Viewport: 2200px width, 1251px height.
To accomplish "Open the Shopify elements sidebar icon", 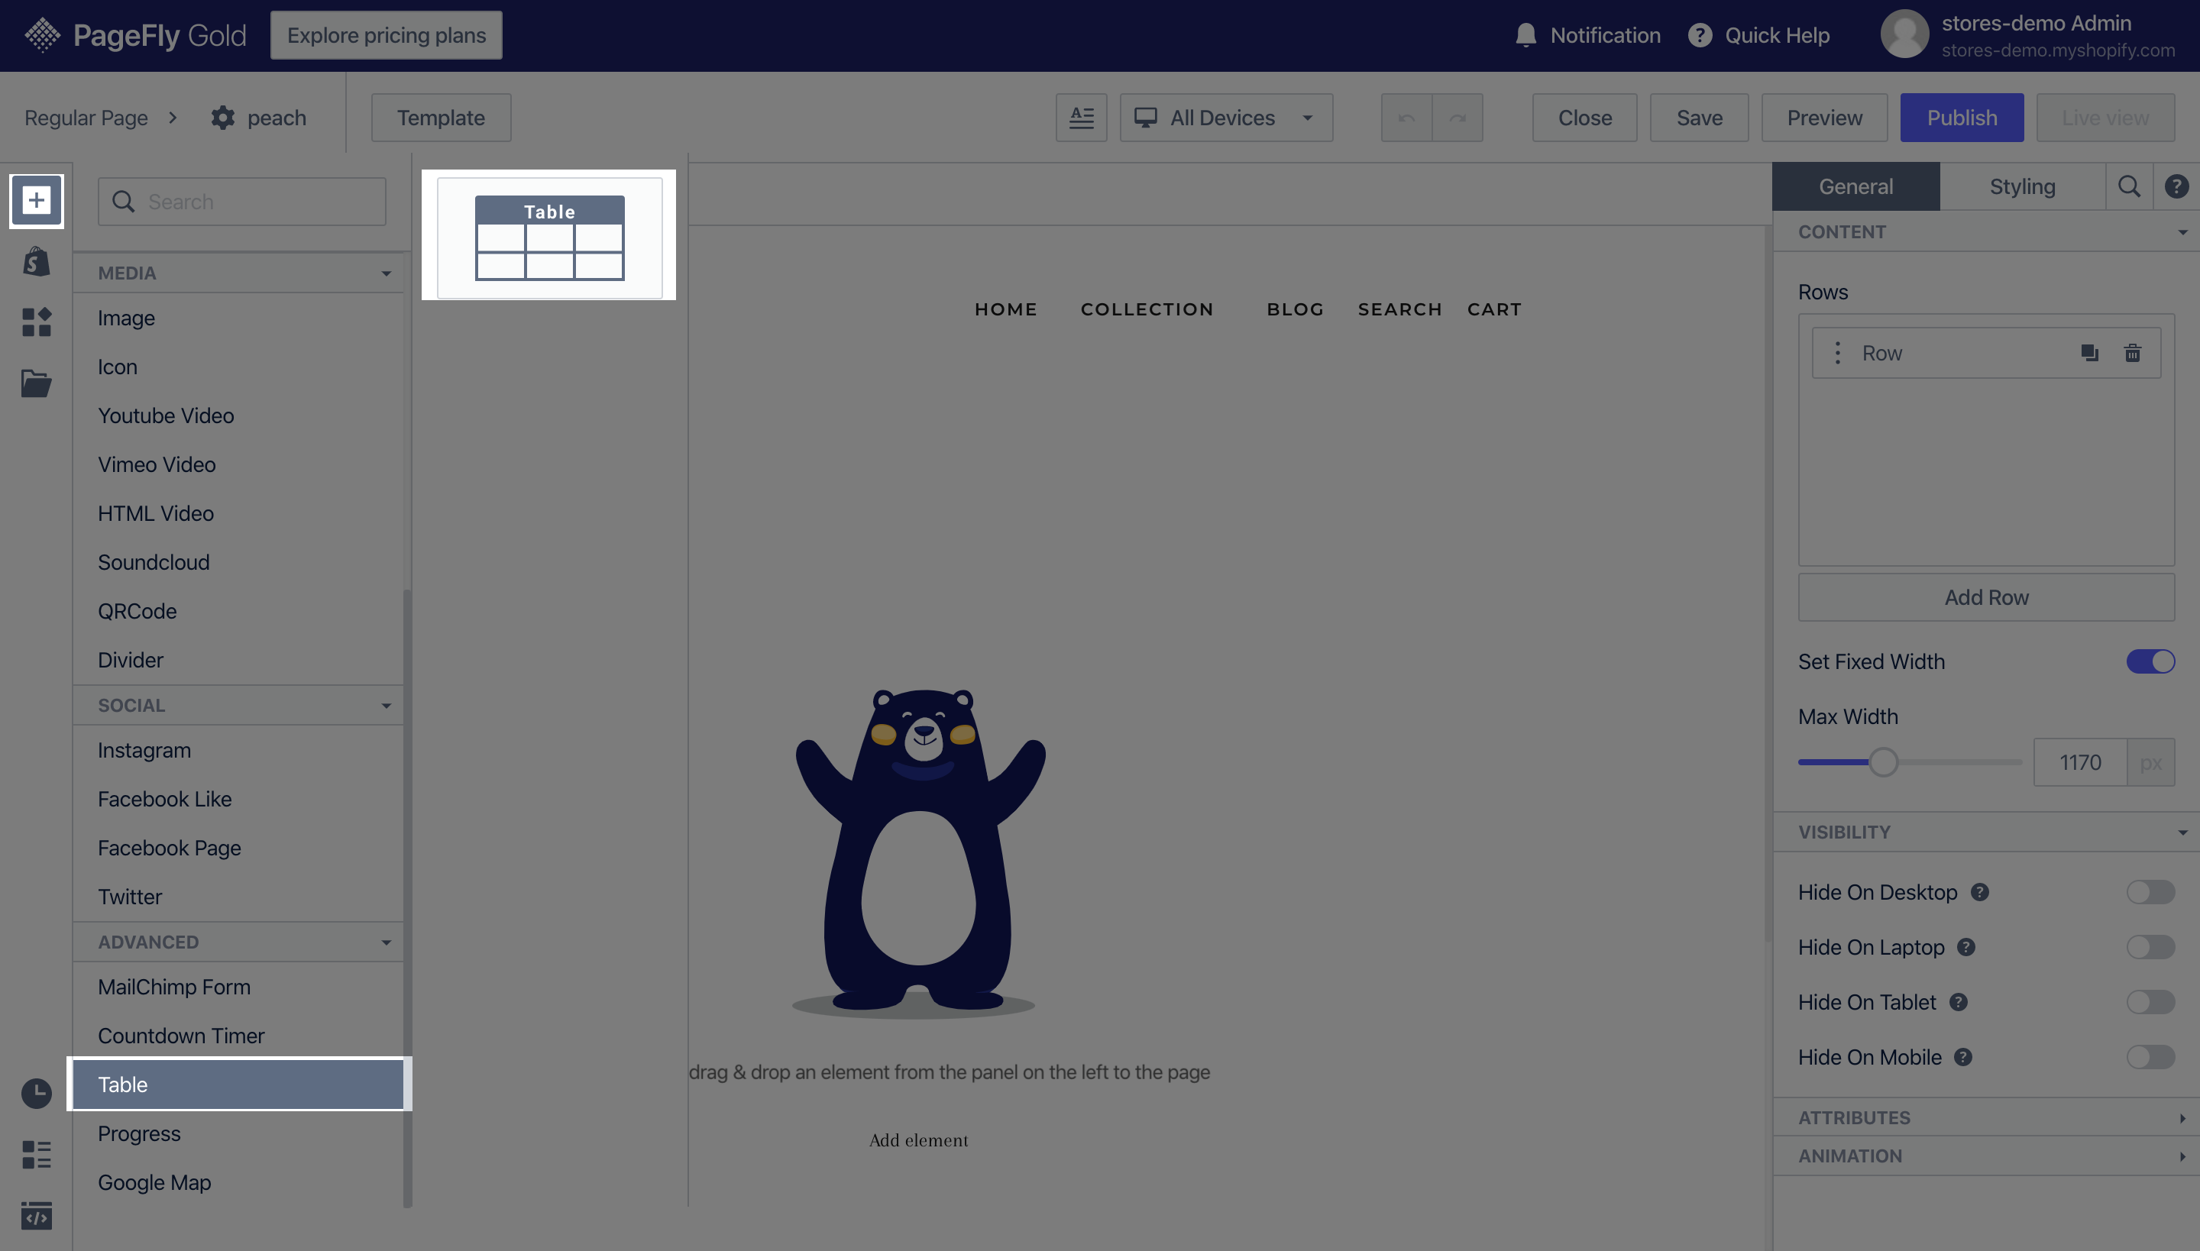I will point(36,261).
